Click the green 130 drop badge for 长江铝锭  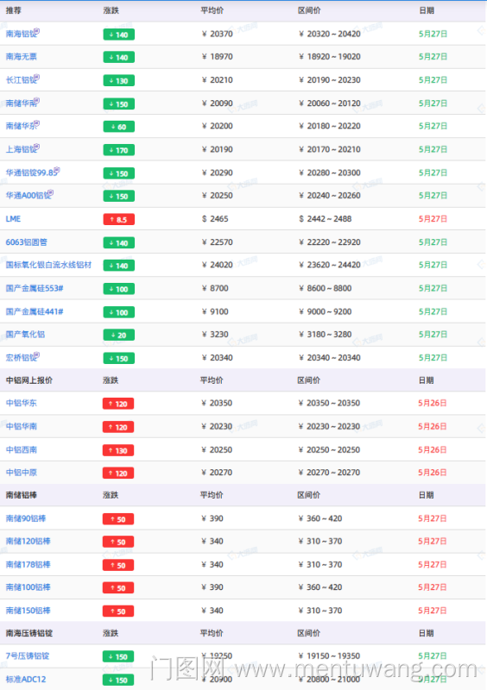(118, 80)
